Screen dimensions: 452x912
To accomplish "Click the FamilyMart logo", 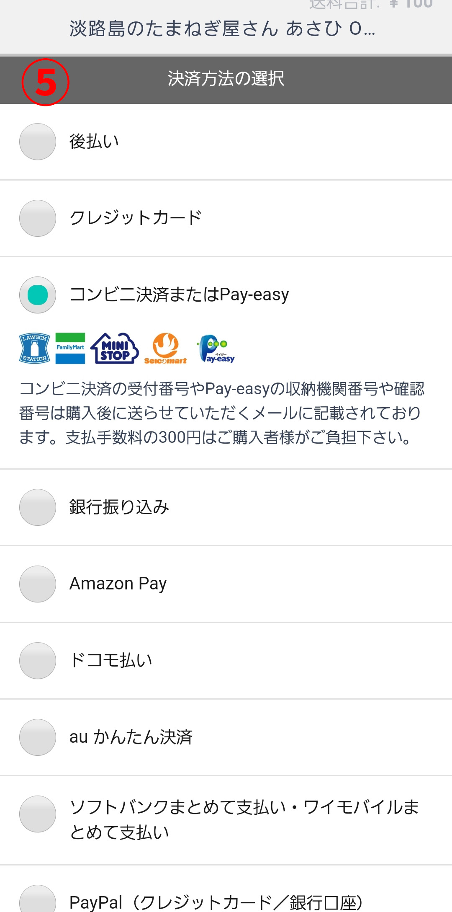I will tap(70, 348).
